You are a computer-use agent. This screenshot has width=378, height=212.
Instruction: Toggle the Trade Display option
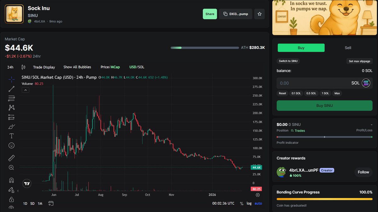(44, 67)
